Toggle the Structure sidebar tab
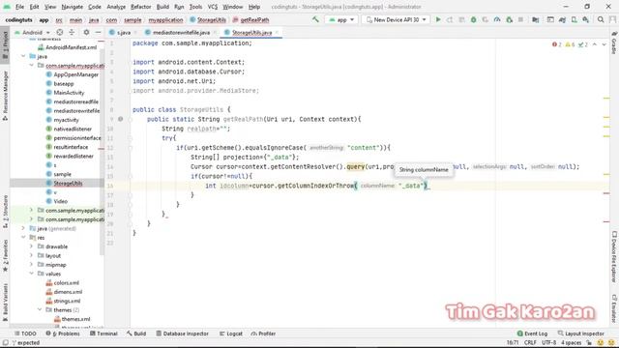The width and height of the screenshot is (619, 348). click(x=5, y=212)
